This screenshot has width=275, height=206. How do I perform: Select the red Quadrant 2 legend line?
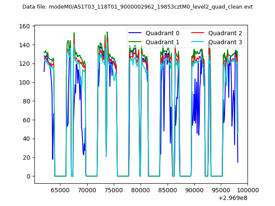[199, 33]
